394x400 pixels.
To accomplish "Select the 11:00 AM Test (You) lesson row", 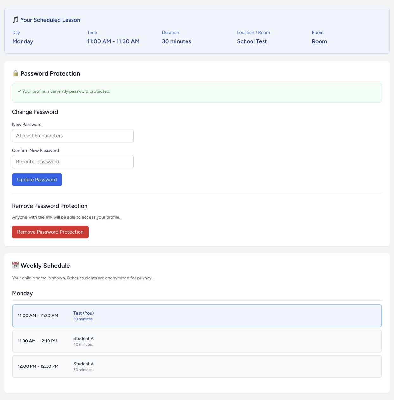I will [197, 316].
